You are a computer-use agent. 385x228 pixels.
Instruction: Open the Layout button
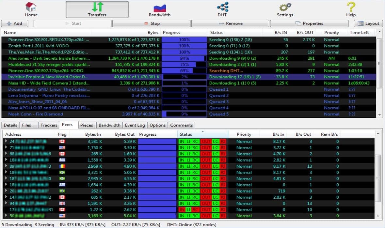click(x=369, y=23)
